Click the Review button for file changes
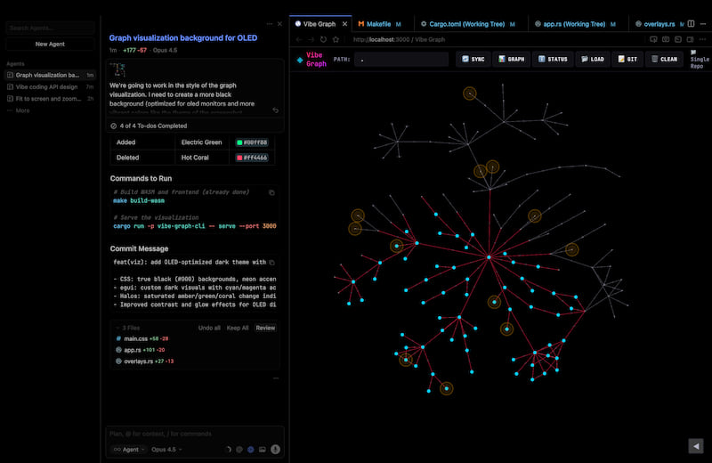Viewport: 712px width, 463px height. click(265, 328)
